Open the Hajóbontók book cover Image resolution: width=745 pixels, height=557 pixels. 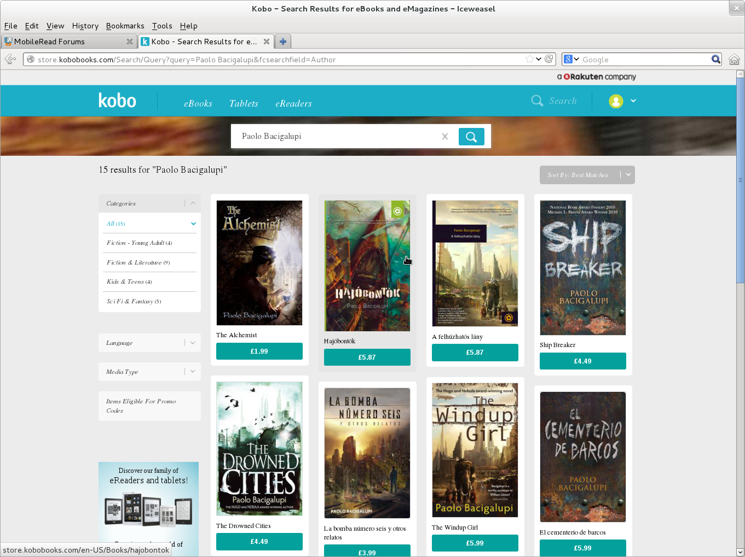click(367, 266)
